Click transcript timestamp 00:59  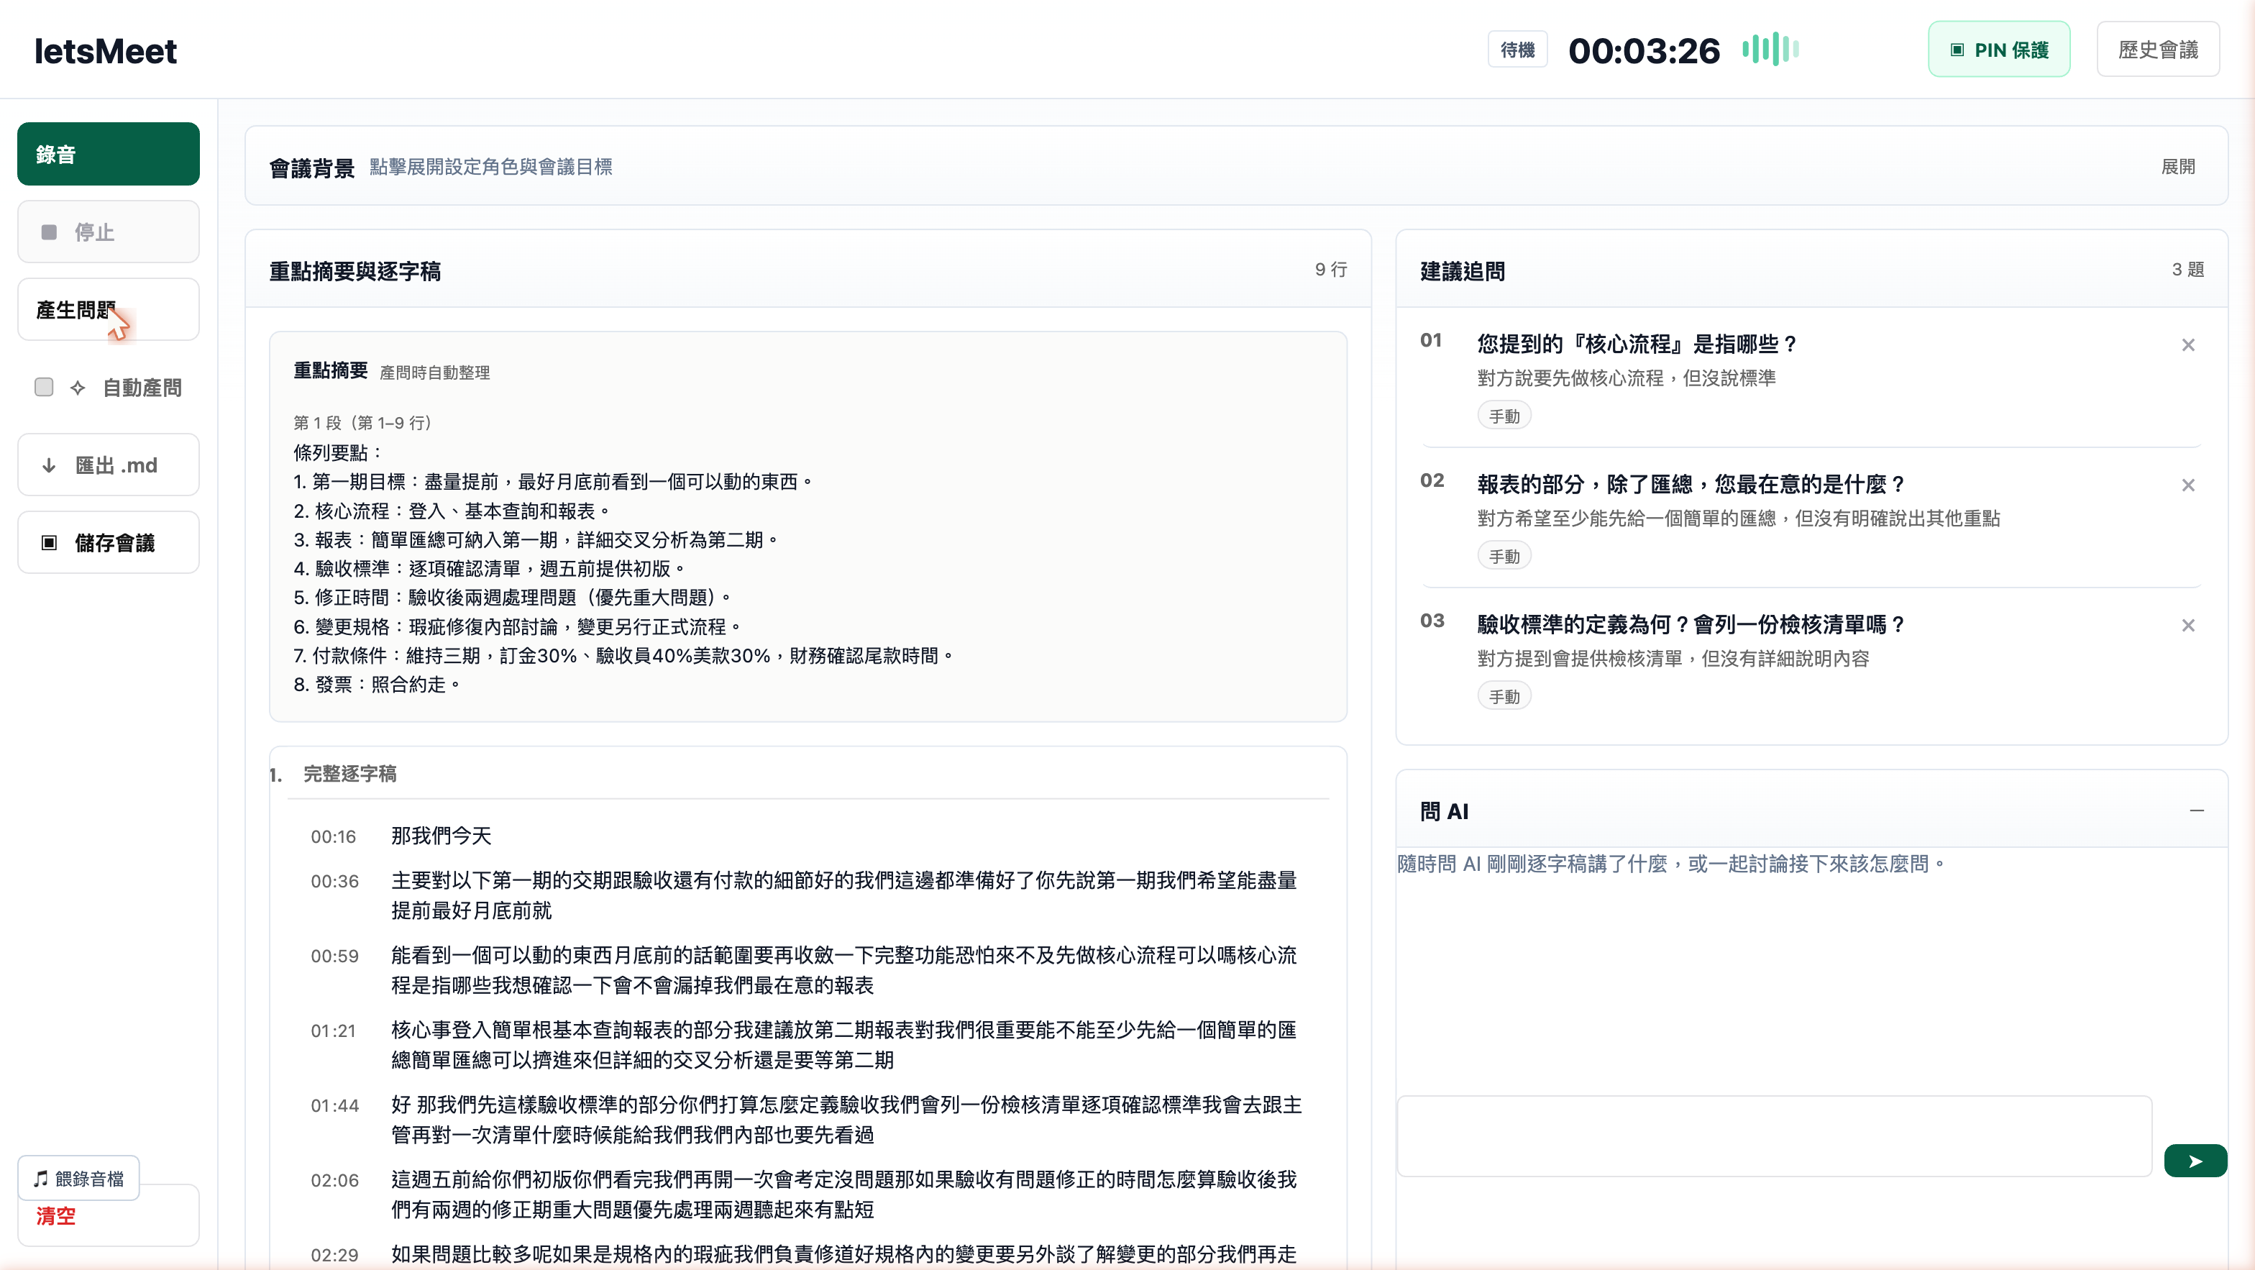pyautogui.click(x=334, y=956)
